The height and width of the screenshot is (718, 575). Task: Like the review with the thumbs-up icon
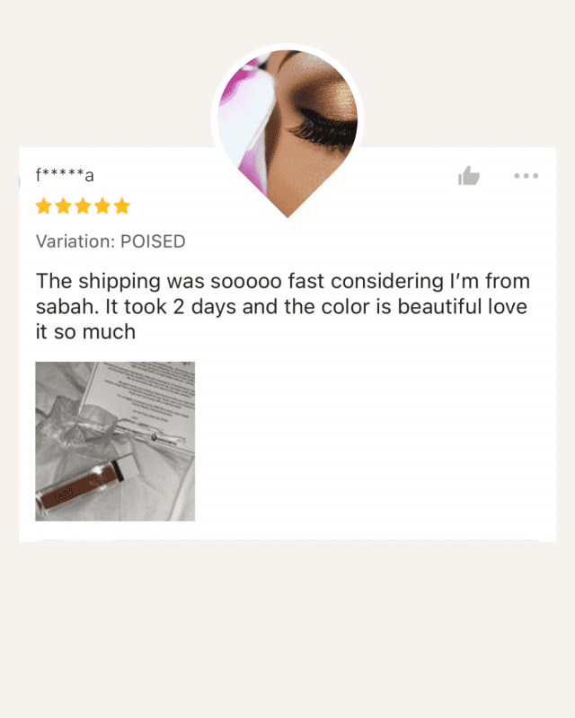pyautogui.click(x=469, y=175)
